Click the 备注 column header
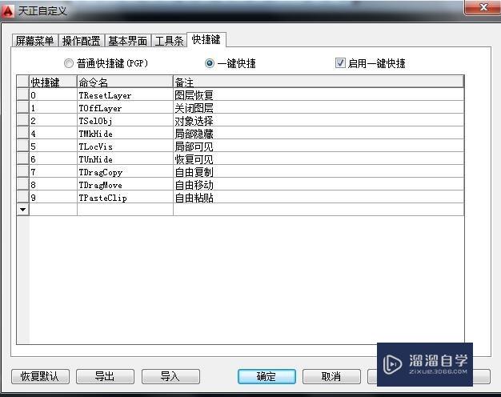 [319, 82]
